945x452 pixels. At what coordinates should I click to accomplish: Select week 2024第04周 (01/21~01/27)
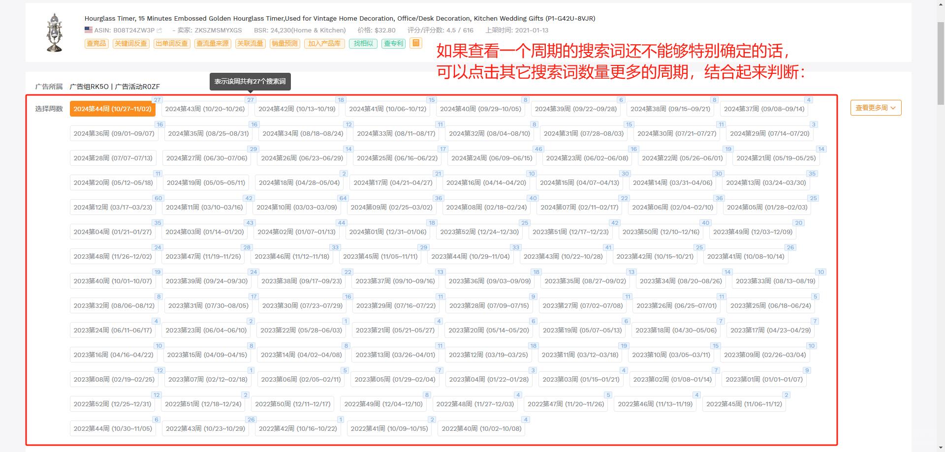(113, 232)
